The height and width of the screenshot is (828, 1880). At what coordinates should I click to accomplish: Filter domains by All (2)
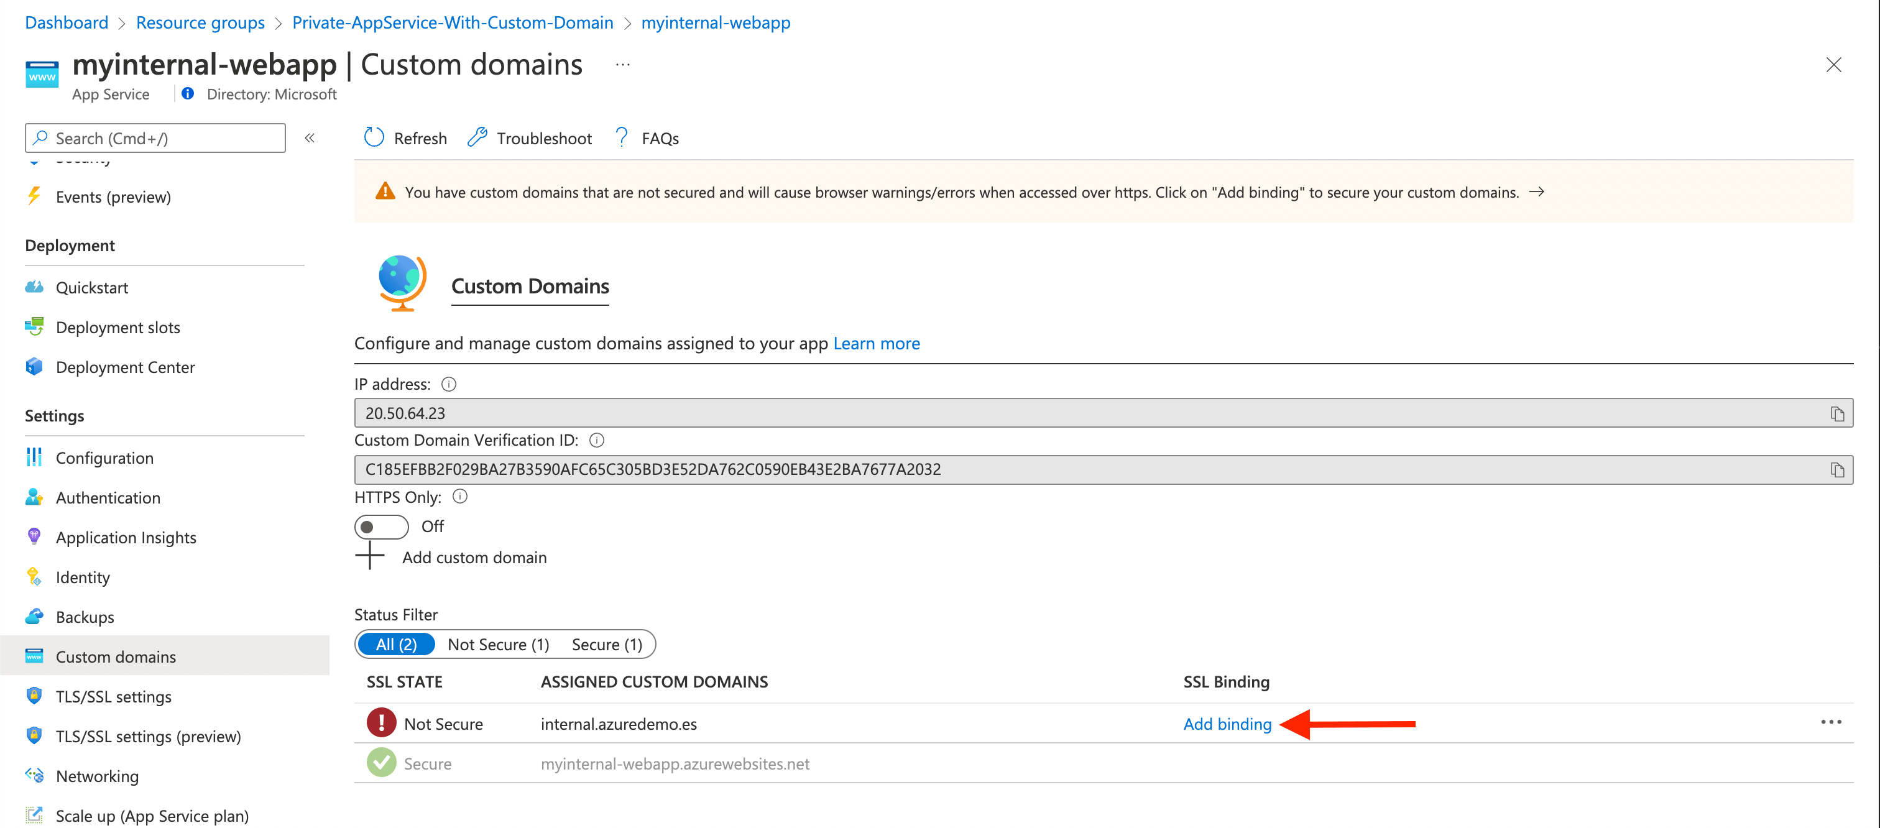click(x=396, y=644)
